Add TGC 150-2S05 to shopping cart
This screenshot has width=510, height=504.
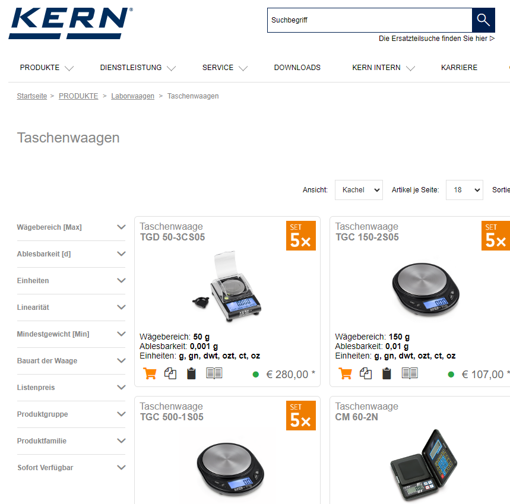coord(345,373)
